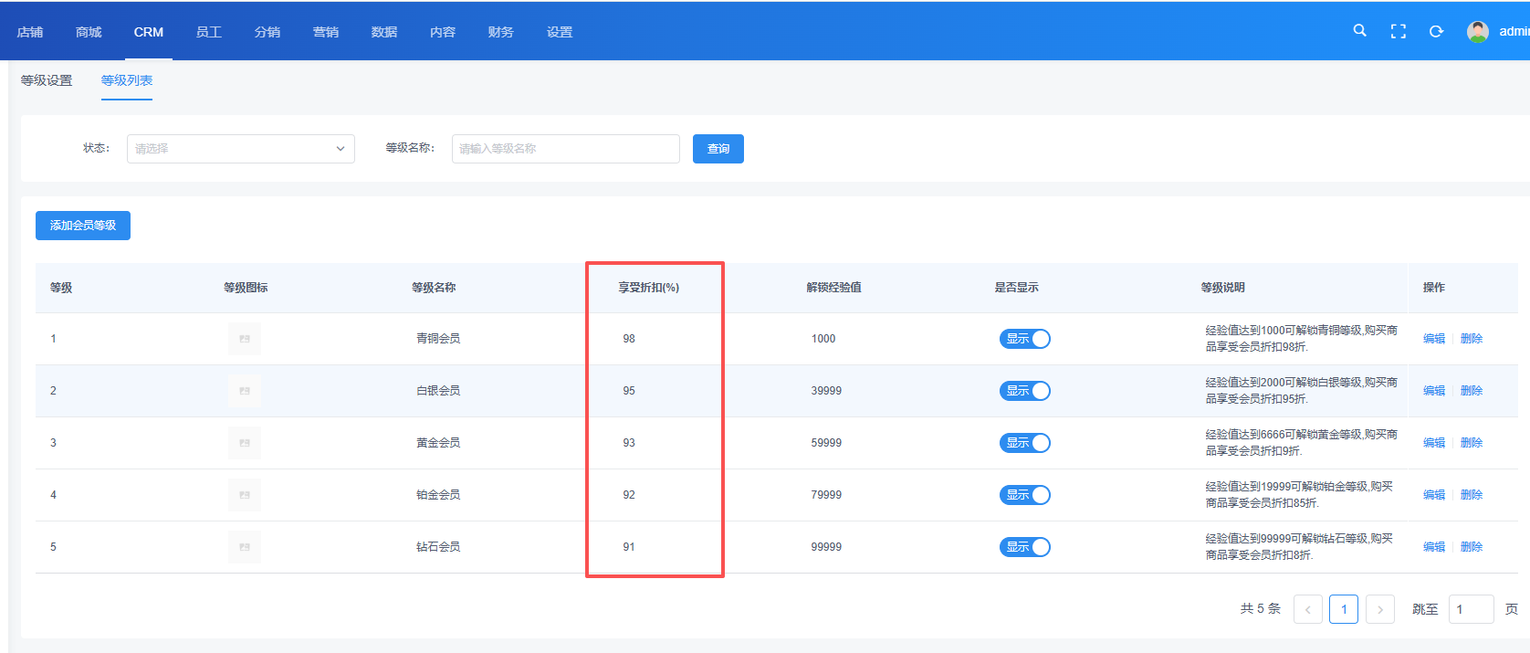Click the 青铜会员 level icon thumbnail

click(x=245, y=339)
